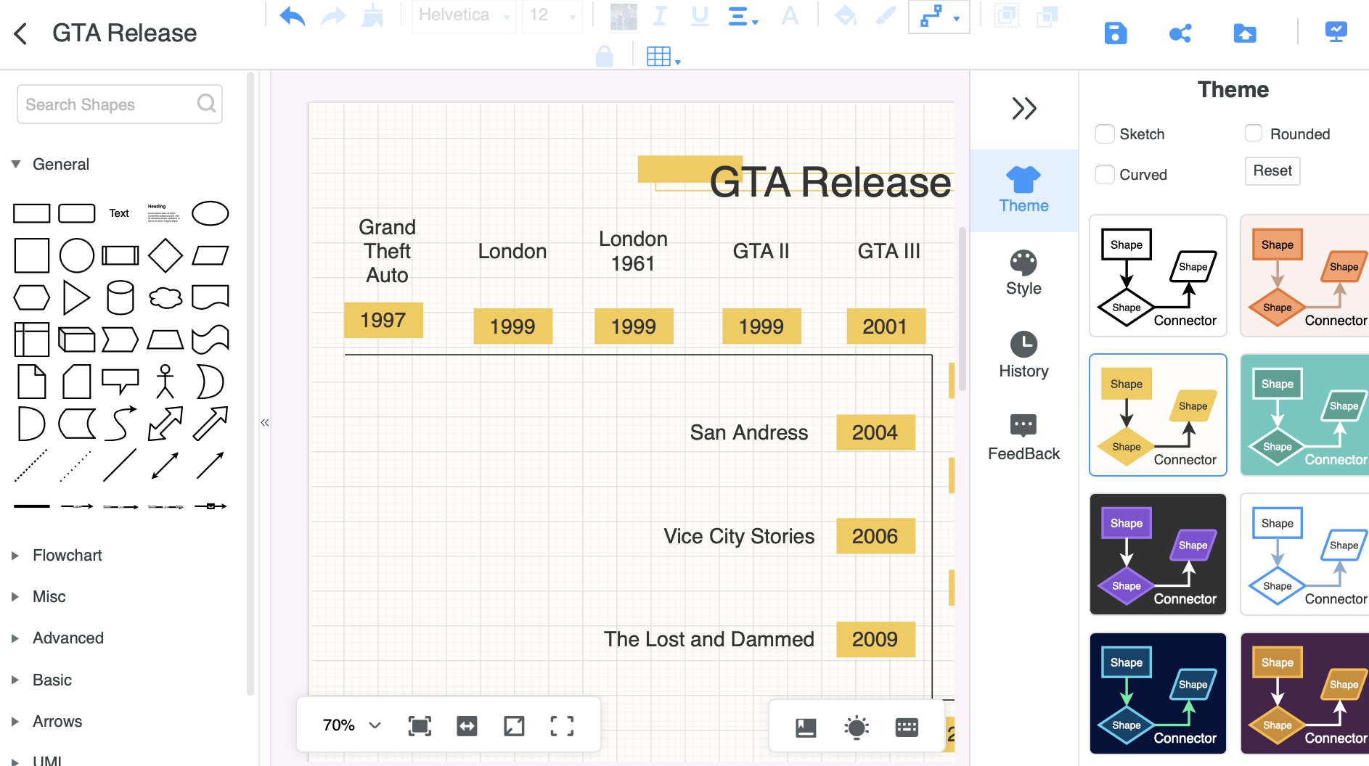The width and height of the screenshot is (1369, 766).
Task: Open the insert table dropdown
Action: pos(663,57)
